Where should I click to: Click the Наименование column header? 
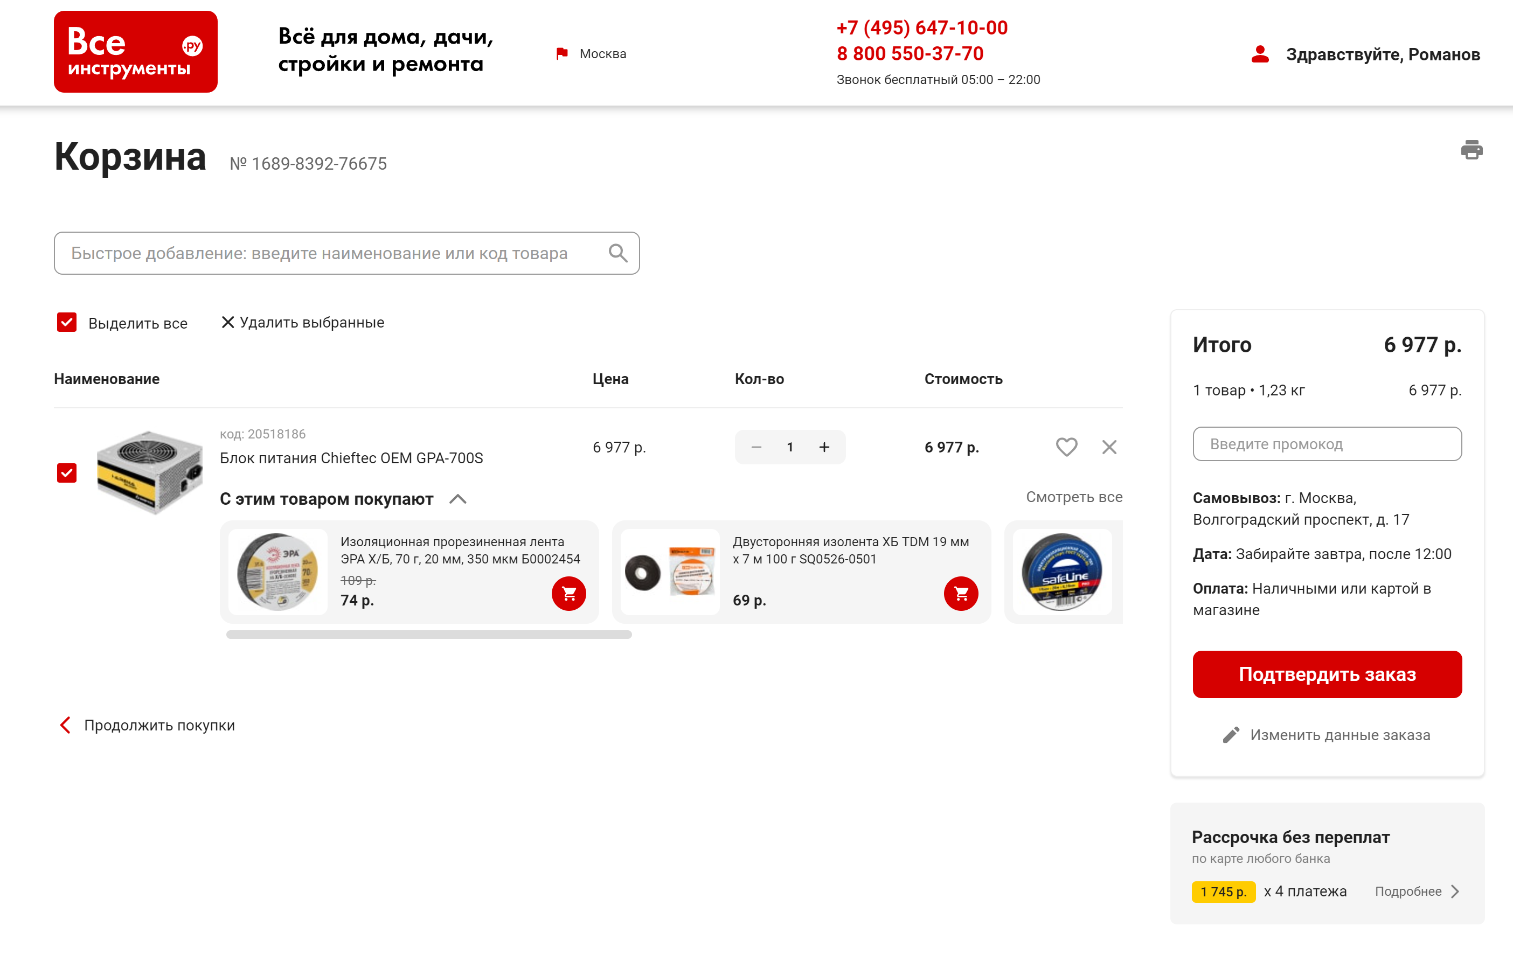(107, 379)
